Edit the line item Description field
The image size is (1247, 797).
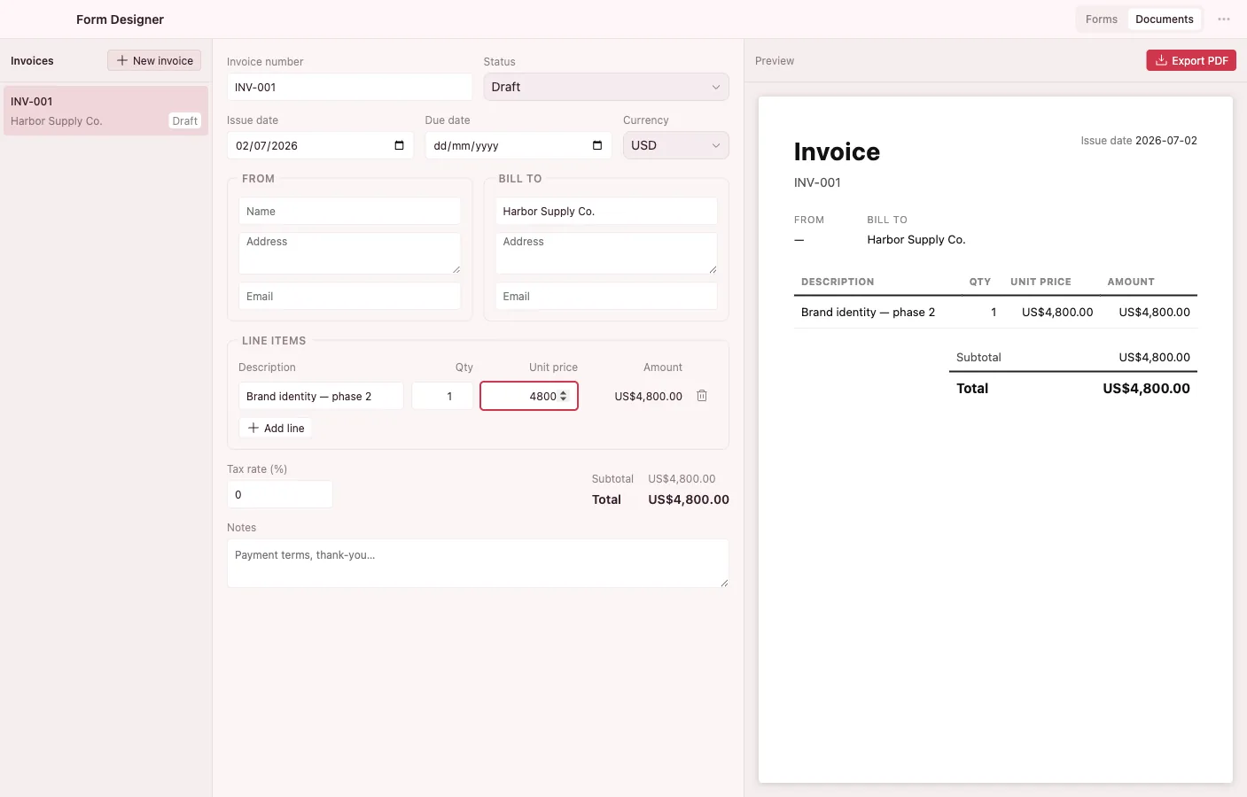coord(321,396)
